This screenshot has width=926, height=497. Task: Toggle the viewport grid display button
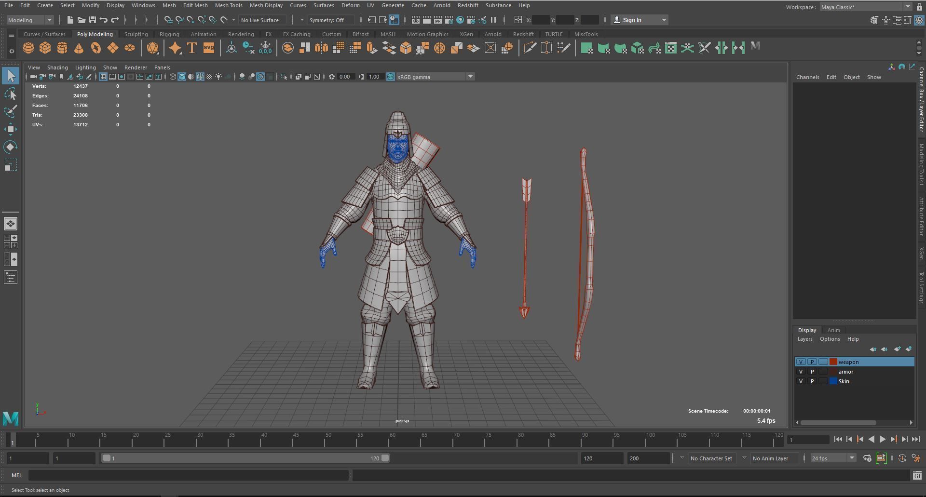click(103, 77)
